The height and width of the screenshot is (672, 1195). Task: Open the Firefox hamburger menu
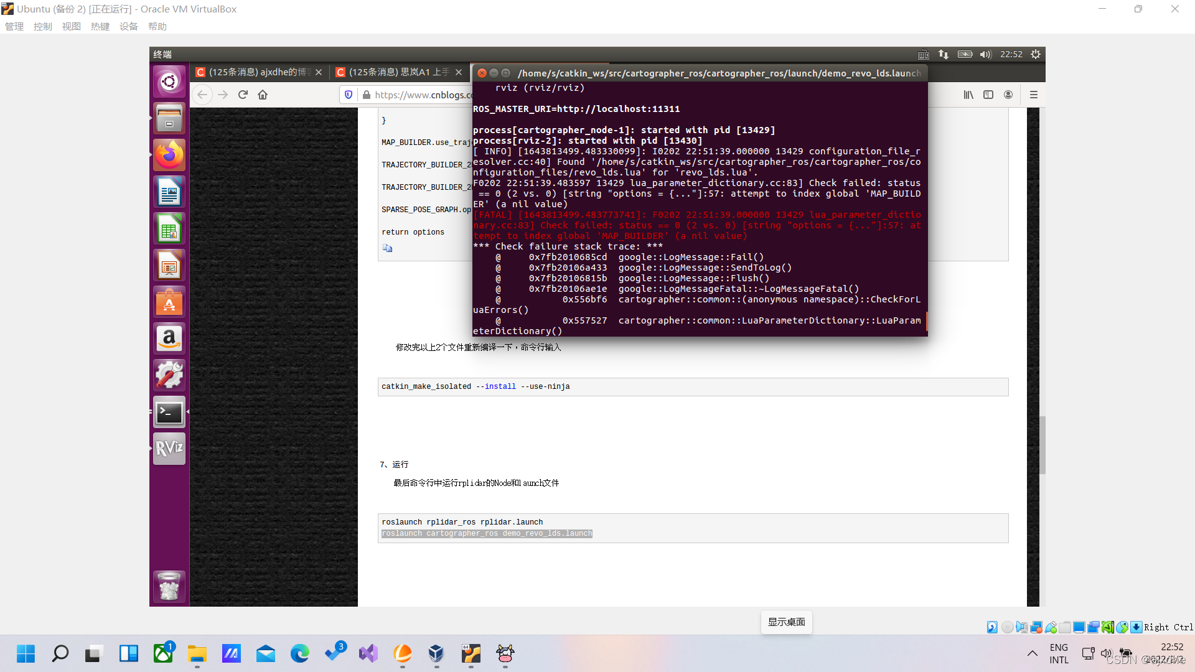1034,95
